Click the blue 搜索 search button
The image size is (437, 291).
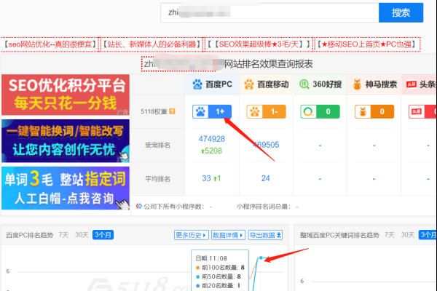coord(401,12)
